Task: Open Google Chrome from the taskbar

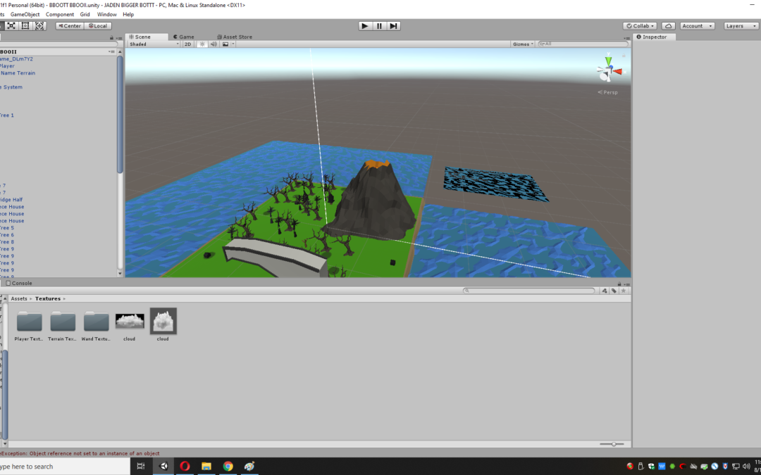Action: (228, 467)
